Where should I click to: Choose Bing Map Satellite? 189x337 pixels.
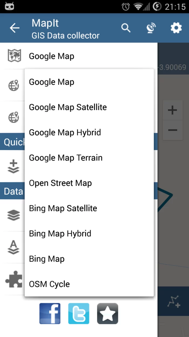[63, 208]
